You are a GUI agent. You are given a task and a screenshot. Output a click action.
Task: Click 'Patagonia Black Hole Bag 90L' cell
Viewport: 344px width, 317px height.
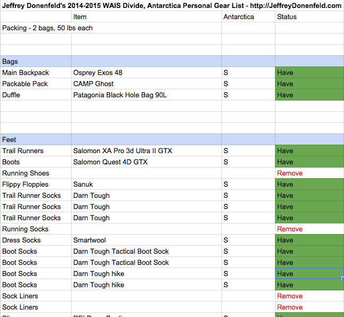click(x=147, y=95)
